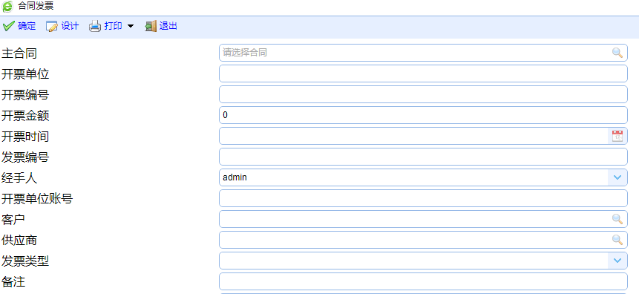Image resolution: width=639 pixels, height=294 pixels.
Task: Click the 开票单位账号 label text
Action: [37, 198]
